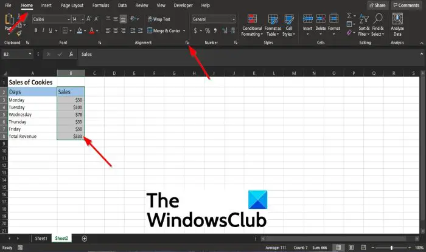This screenshot has height=252, width=426.
Task: Click the Insert cells icon
Action: coord(307,25)
